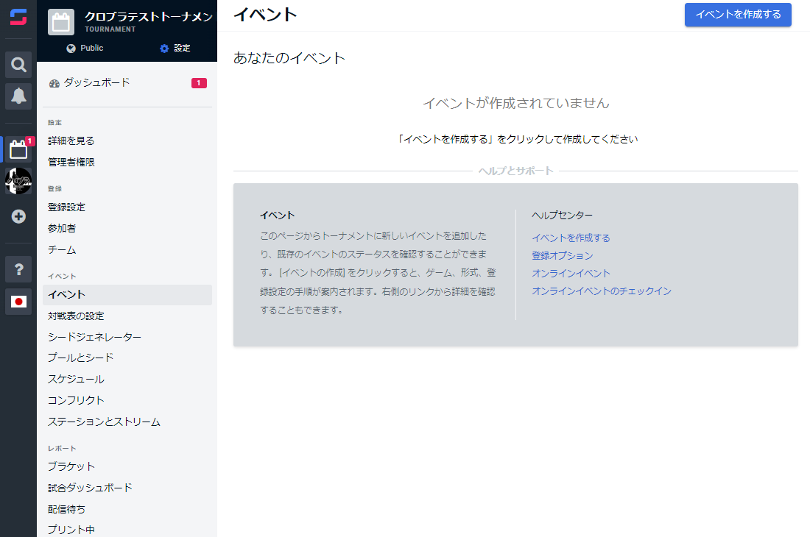The width and height of the screenshot is (810, 537).
Task: Follow the 登録オプション help link
Action: click(563, 255)
